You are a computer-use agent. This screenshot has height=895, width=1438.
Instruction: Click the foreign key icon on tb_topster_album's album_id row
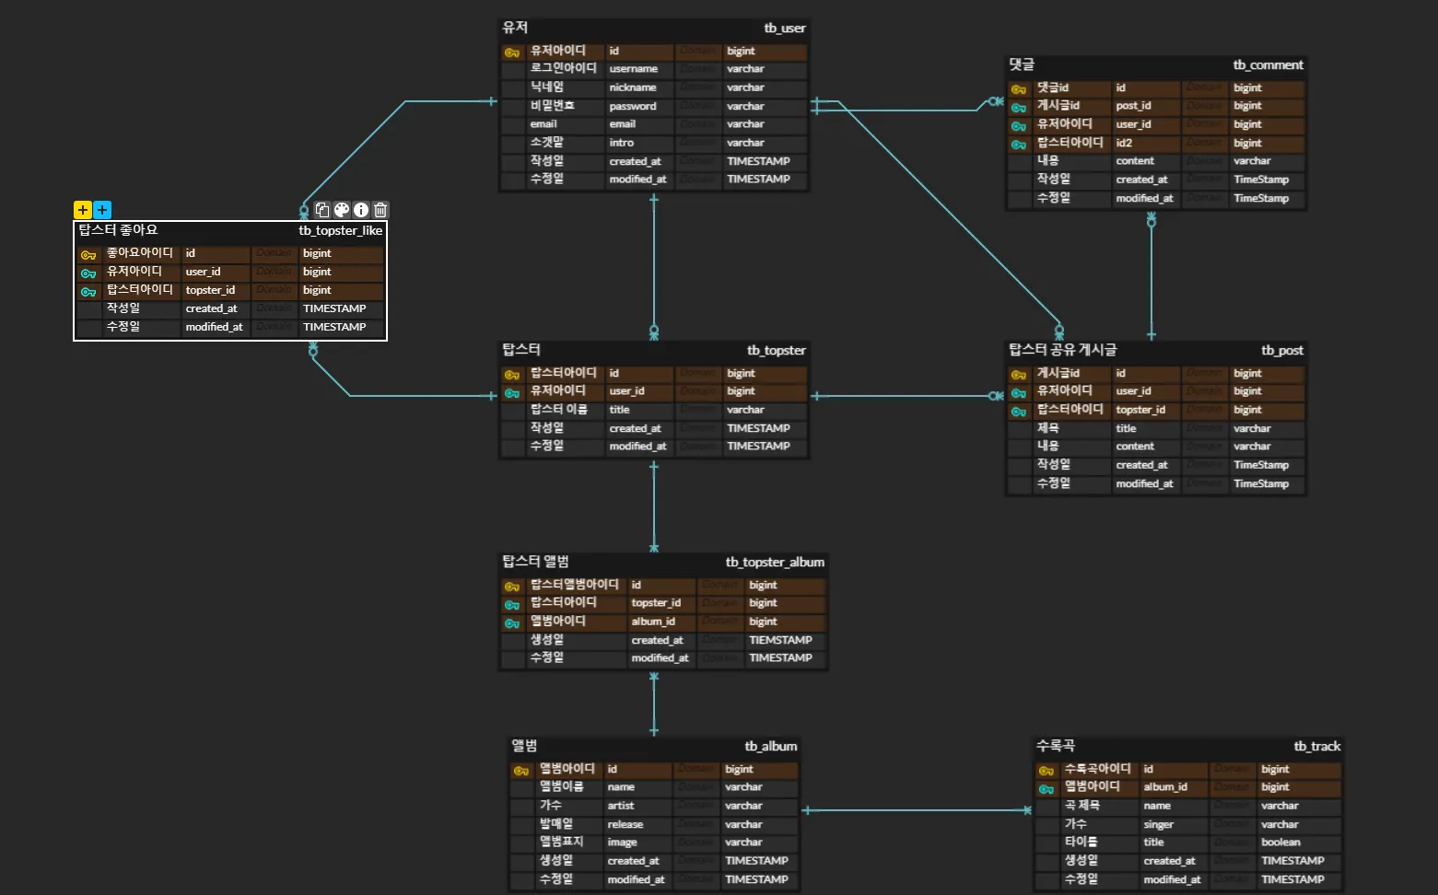click(512, 623)
